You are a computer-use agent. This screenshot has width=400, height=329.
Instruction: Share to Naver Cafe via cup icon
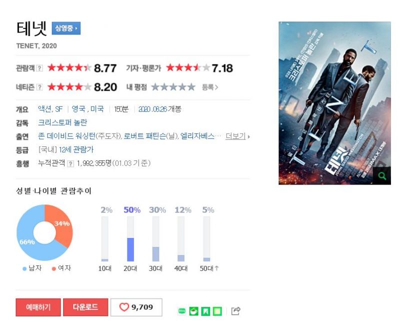[193, 311]
